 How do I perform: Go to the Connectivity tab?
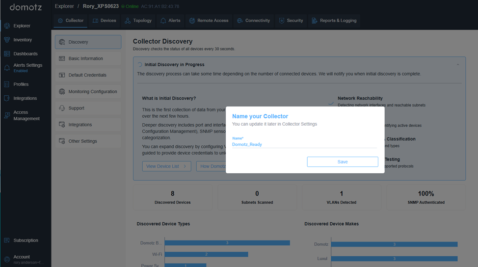254,21
